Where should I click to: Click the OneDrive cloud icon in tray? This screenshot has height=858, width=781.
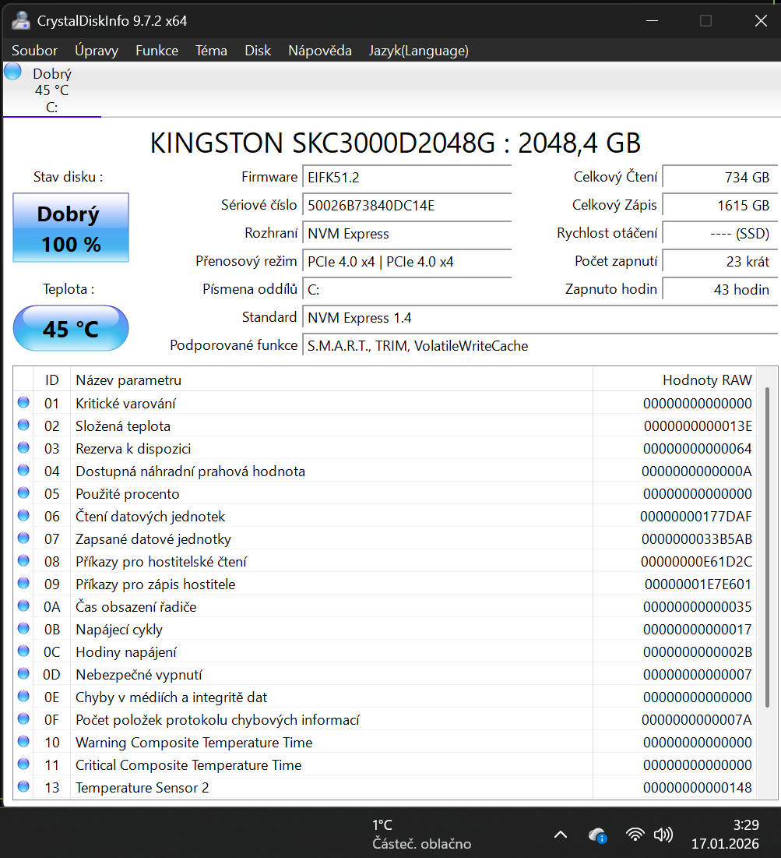click(x=597, y=835)
